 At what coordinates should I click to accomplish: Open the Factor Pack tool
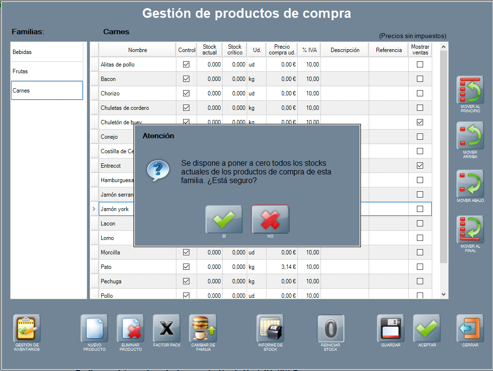166,329
